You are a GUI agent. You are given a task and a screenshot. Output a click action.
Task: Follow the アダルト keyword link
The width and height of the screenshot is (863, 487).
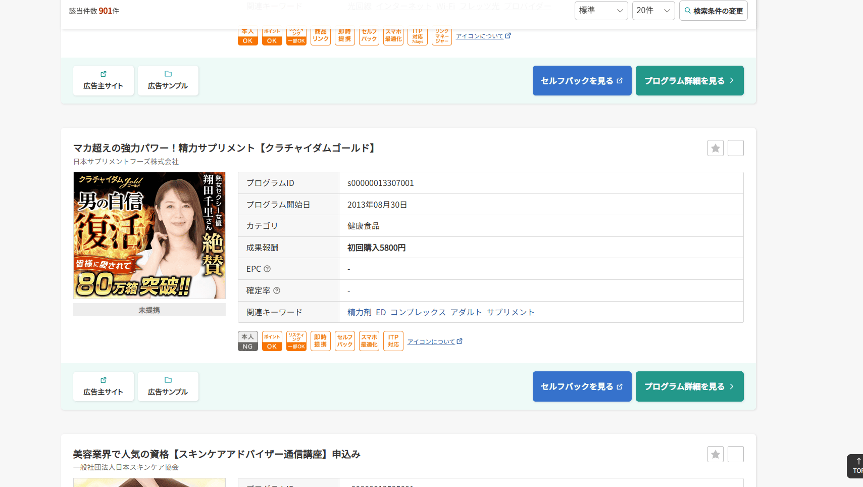click(466, 312)
